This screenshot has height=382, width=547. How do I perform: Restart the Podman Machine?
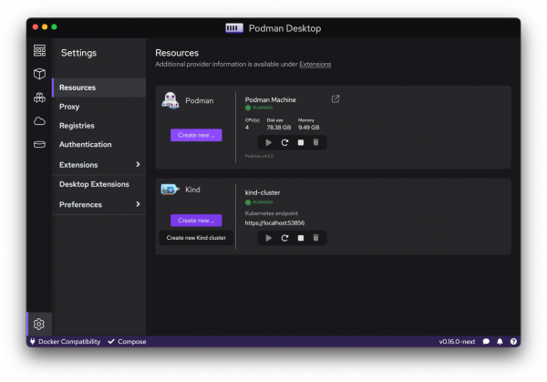pyautogui.click(x=284, y=142)
